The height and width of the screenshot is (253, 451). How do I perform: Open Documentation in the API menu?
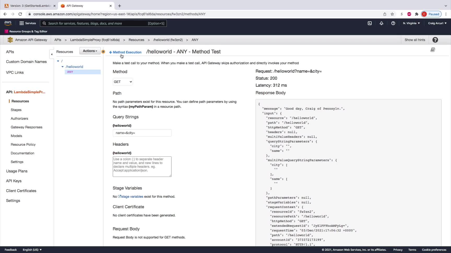(22, 153)
